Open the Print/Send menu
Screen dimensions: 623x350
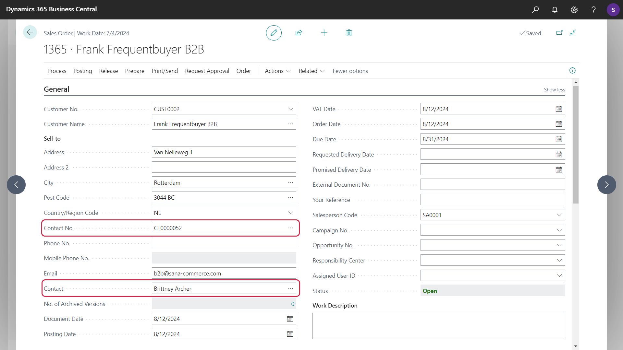pyautogui.click(x=165, y=71)
